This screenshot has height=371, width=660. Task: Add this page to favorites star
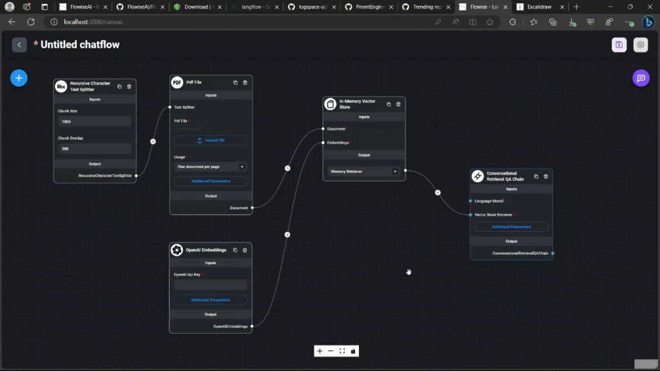[490, 22]
